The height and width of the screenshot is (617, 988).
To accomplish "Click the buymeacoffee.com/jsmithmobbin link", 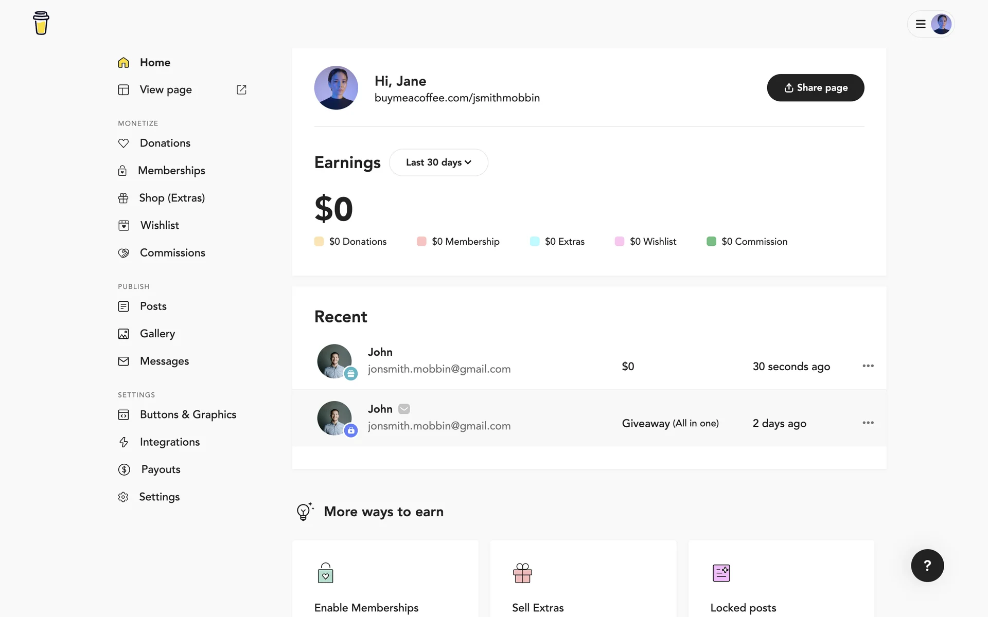I will click(x=457, y=98).
